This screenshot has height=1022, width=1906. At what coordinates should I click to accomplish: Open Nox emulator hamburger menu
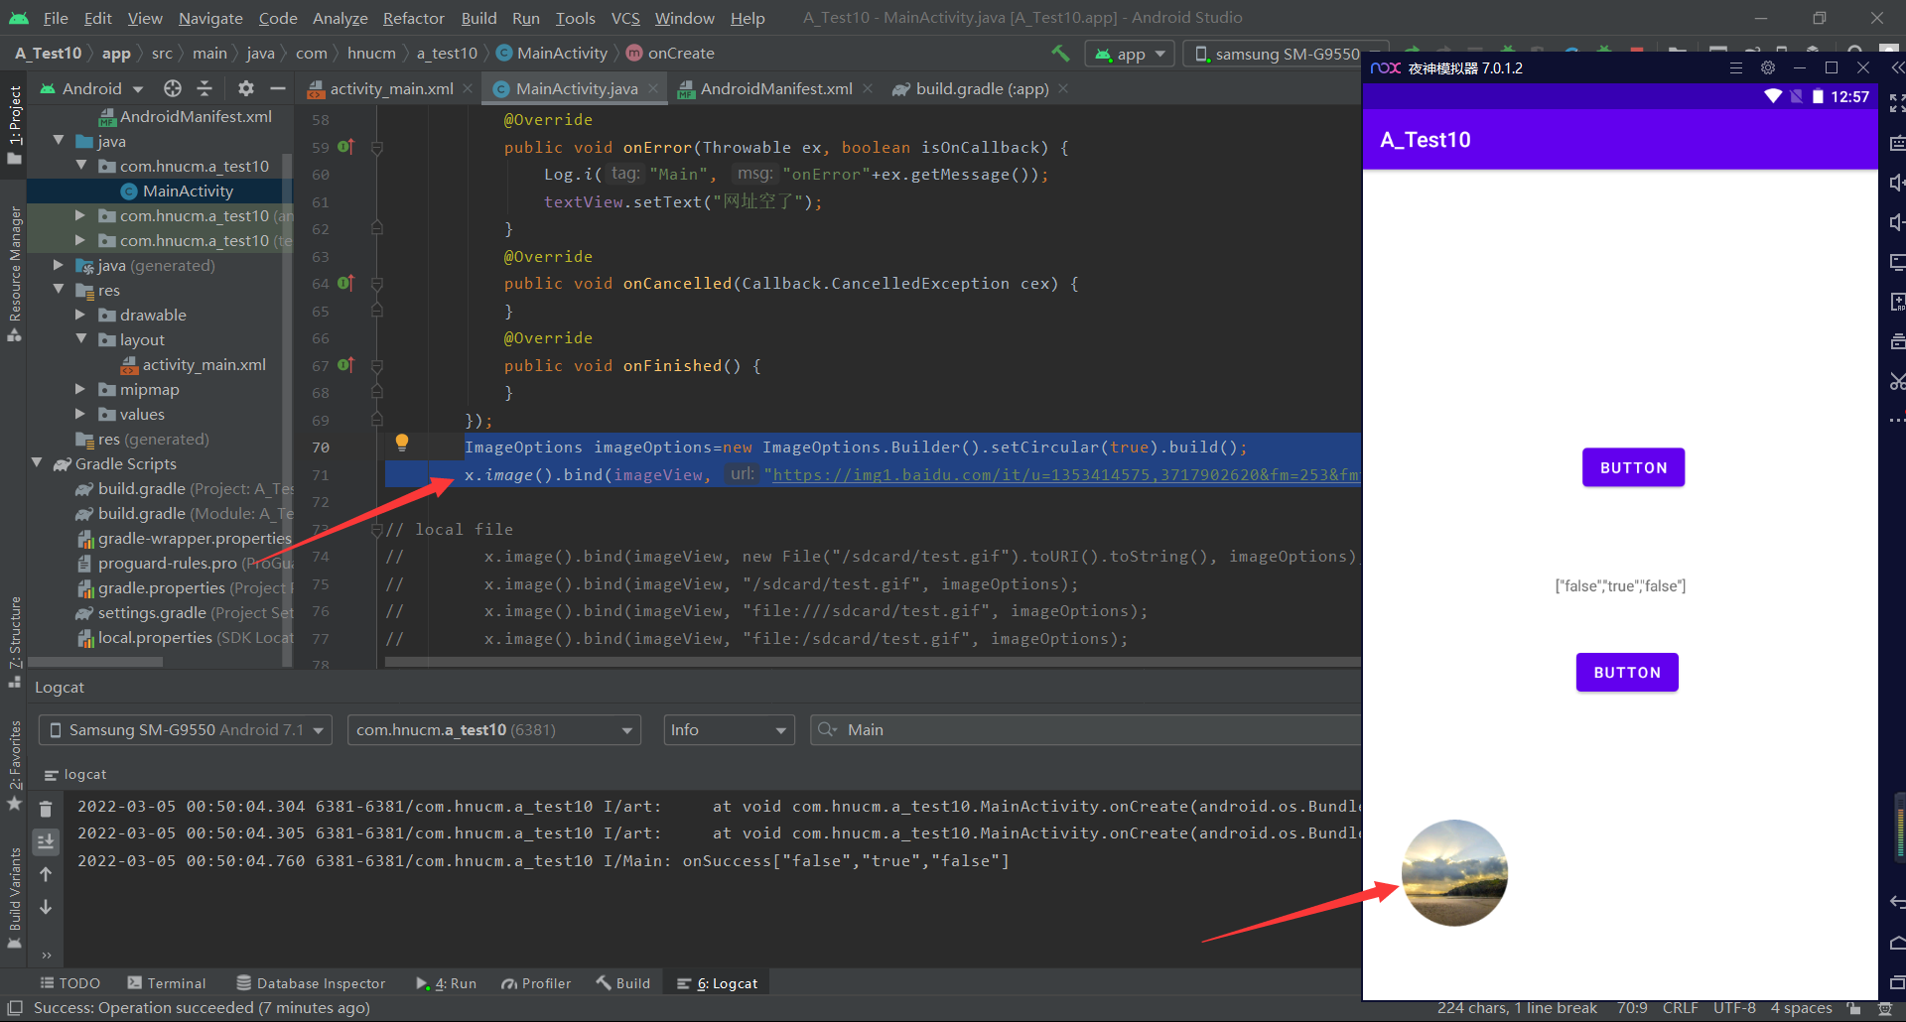[1736, 67]
